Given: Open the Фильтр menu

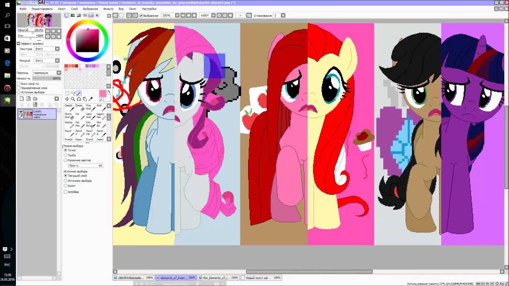Looking at the screenshot, I should point(108,9).
